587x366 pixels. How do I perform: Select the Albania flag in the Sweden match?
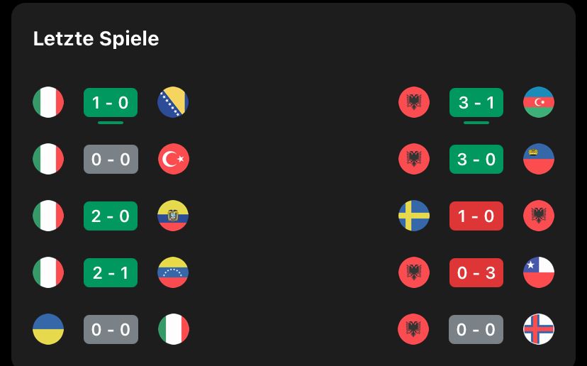click(539, 216)
